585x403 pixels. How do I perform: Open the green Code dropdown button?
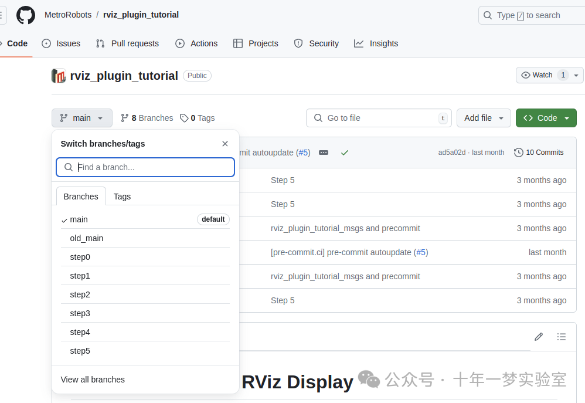tap(546, 118)
